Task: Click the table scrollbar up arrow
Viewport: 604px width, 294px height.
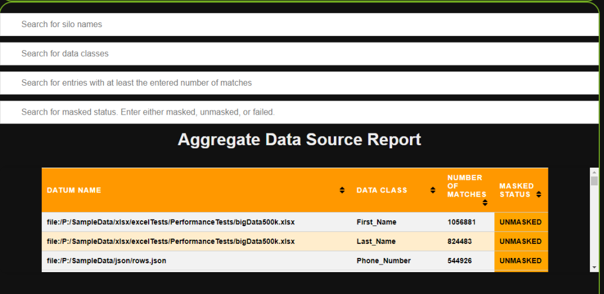Action: pos(594,172)
